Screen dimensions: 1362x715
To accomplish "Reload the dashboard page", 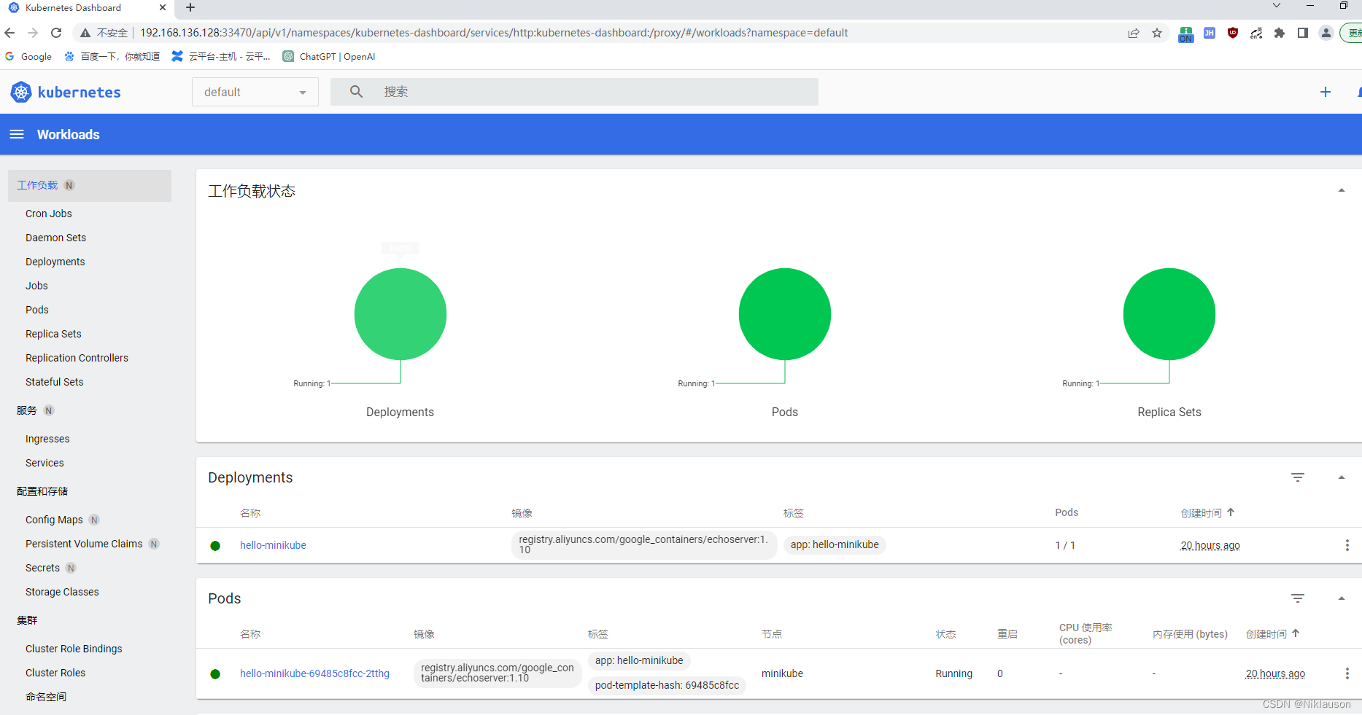I will tap(56, 33).
